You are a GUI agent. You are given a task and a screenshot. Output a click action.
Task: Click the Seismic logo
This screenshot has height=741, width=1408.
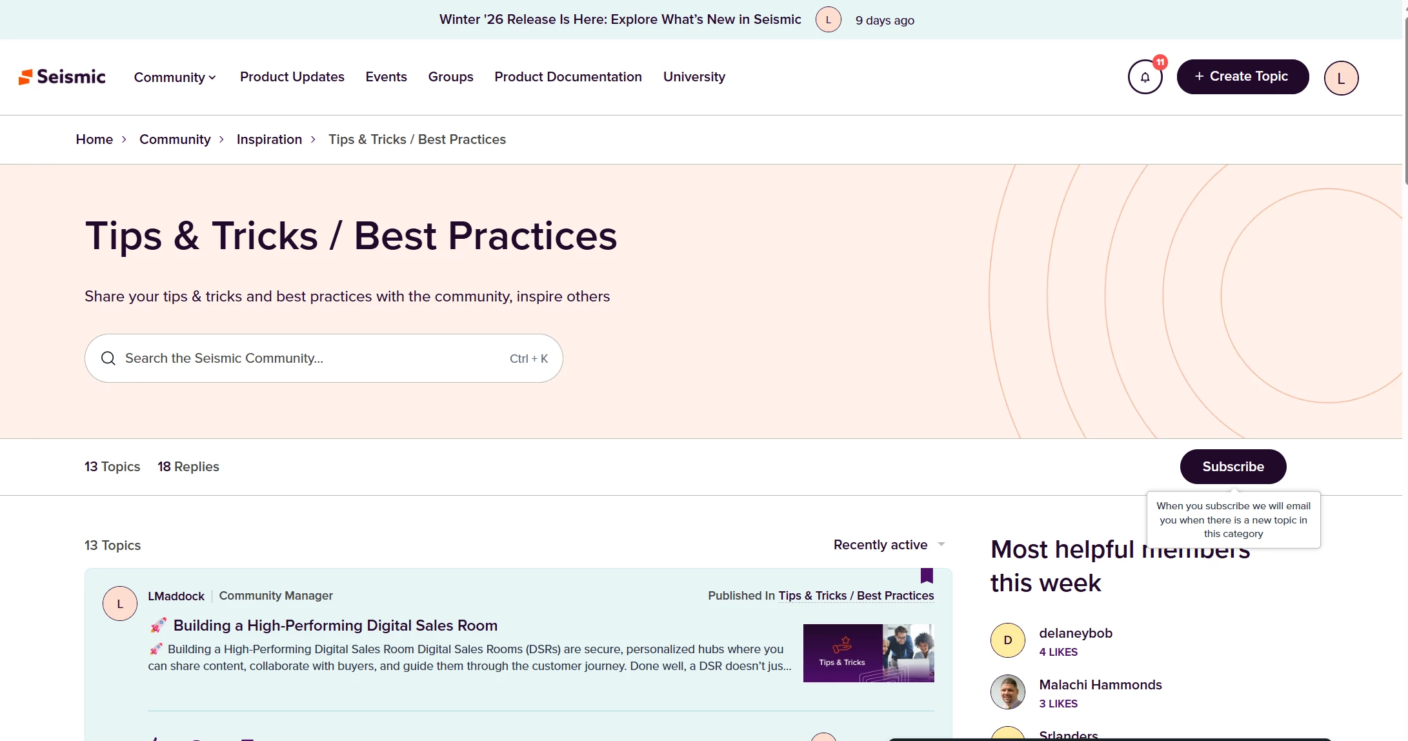click(x=62, y=77)
